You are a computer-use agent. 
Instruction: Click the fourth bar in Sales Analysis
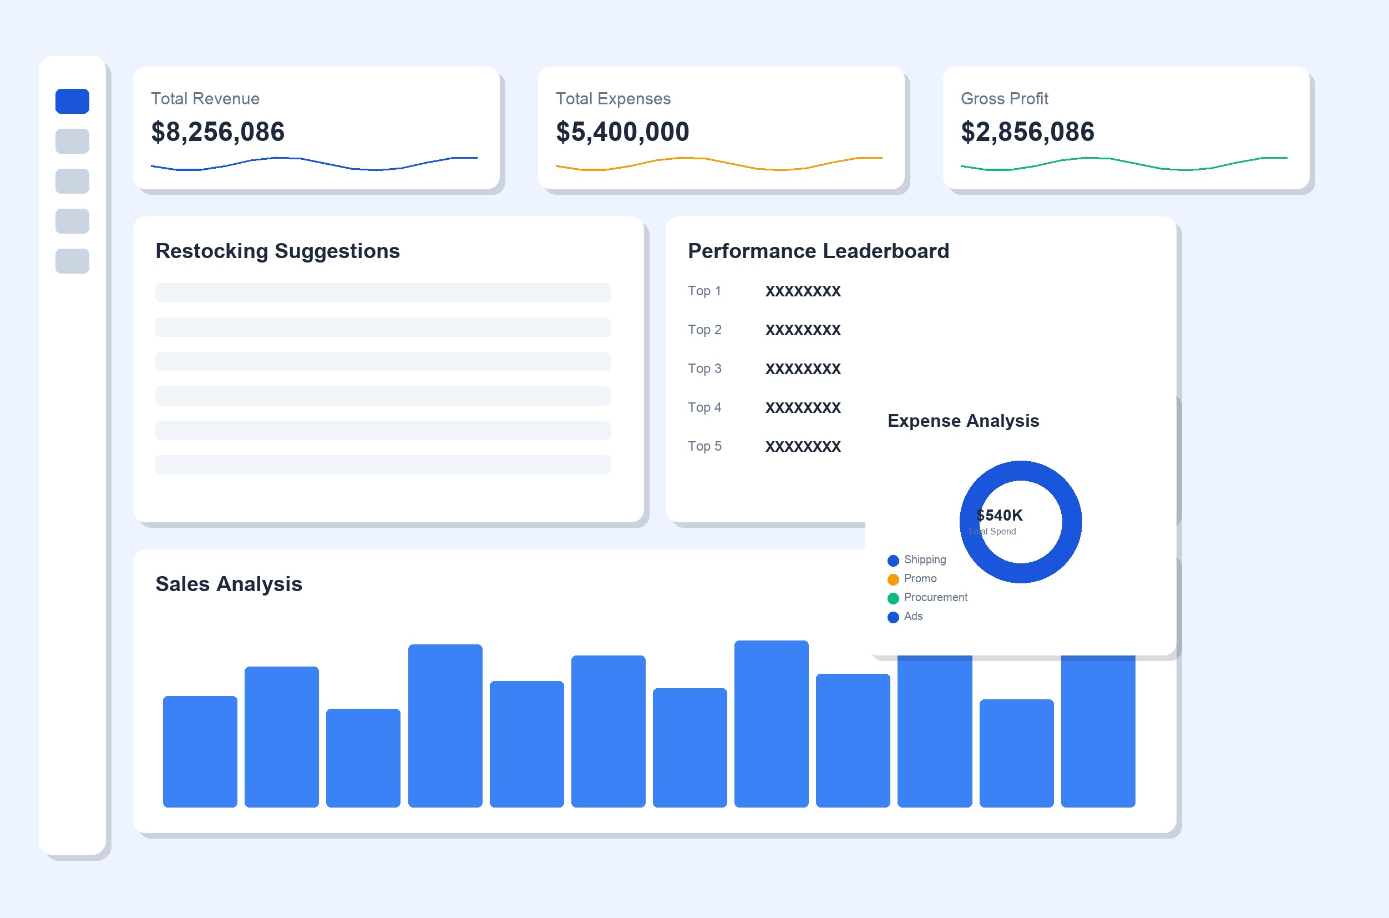tap(445, 726)
